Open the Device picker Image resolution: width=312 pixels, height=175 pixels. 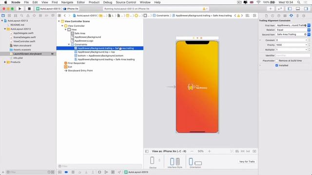(x=152, y=160)
